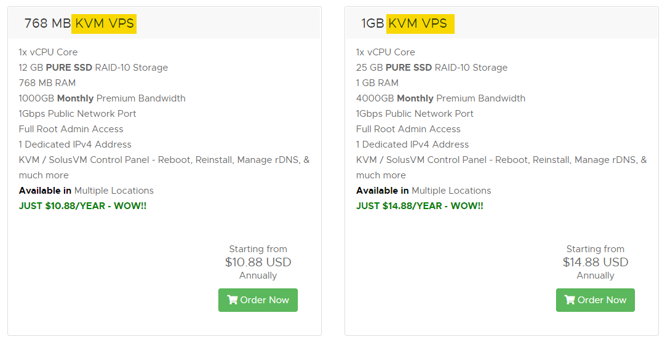Click the "768 MB RAM" feature text
The height and width of the screenshot is (345, 665).
[x=47, y=83]
